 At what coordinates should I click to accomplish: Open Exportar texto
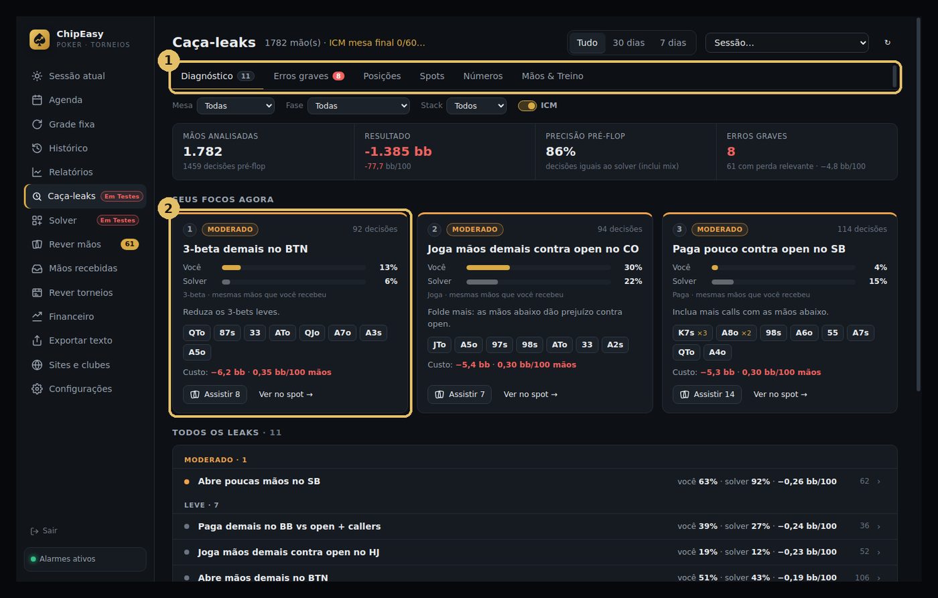tap(85, 341)
